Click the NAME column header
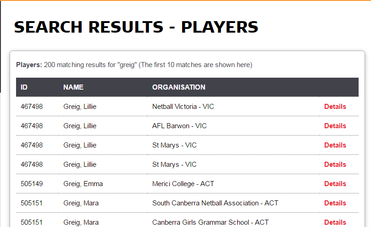This screenshot has height=227, width=371. click(73, 87)
